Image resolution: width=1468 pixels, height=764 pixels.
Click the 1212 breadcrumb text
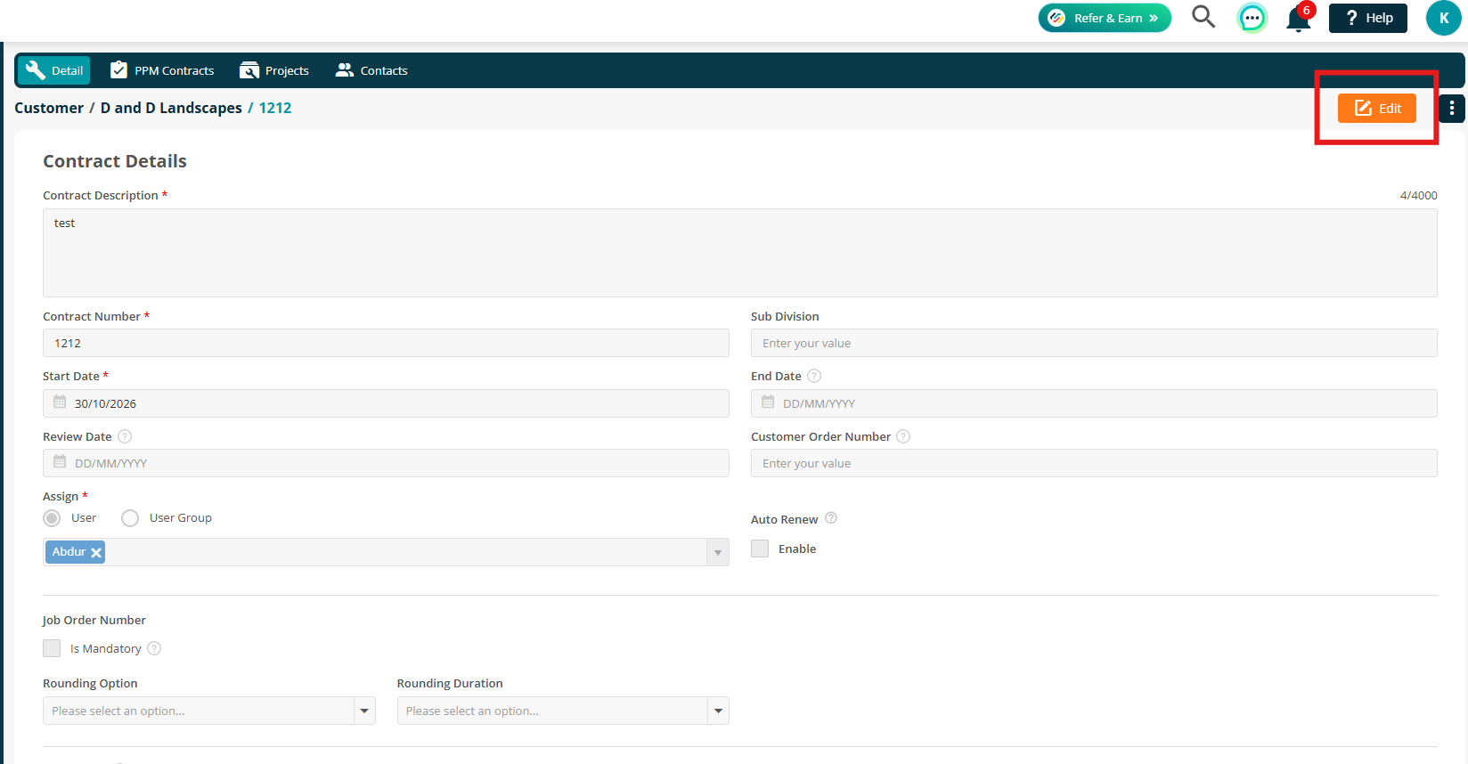tap(275, 108)
